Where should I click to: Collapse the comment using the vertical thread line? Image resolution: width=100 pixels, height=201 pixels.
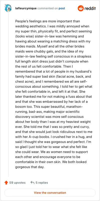[x=8, y=95]
